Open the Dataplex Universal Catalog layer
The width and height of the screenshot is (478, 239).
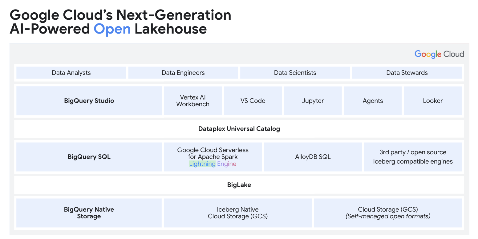pyautogui.click(x=239, y=129)
